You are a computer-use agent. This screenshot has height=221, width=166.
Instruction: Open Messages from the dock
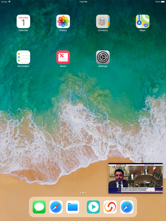point(39,207)
